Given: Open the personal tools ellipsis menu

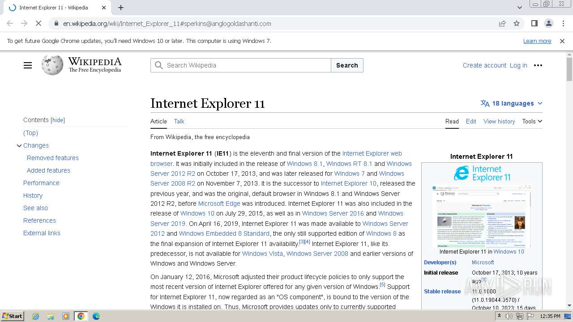Looking at the screenshot, I should tap(538, 65).
